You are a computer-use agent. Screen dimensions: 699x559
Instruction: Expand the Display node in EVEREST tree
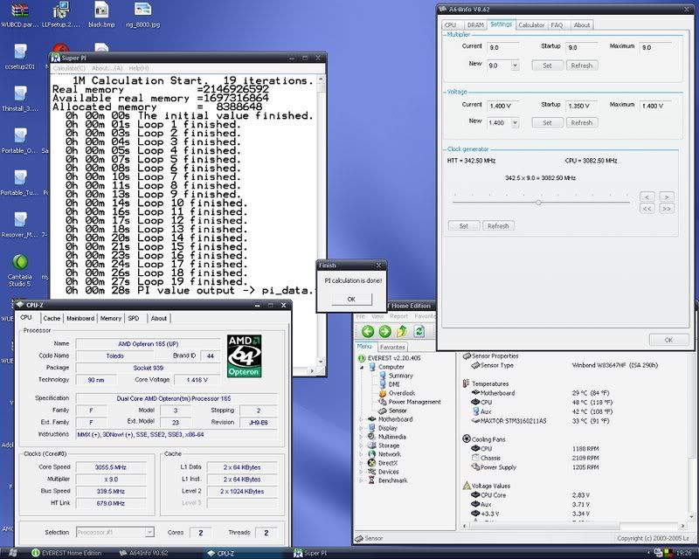(362, 428)
